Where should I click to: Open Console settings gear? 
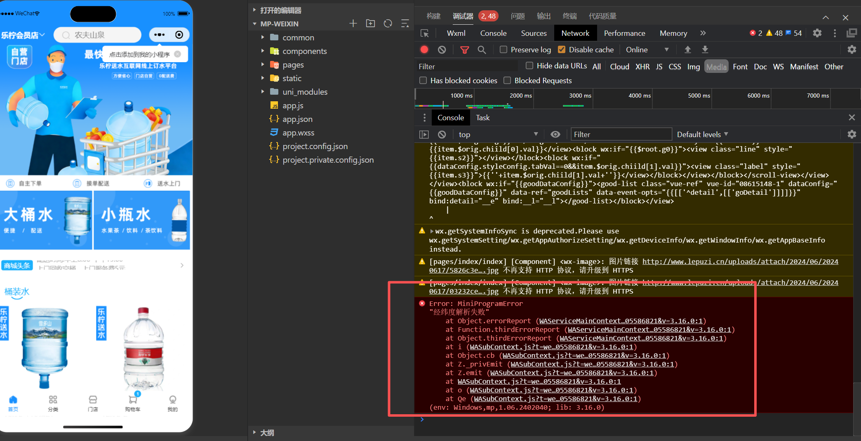coord(852,135)
